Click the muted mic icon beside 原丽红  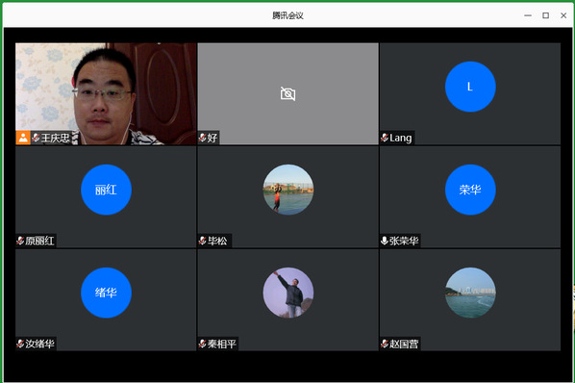(20, 241)
